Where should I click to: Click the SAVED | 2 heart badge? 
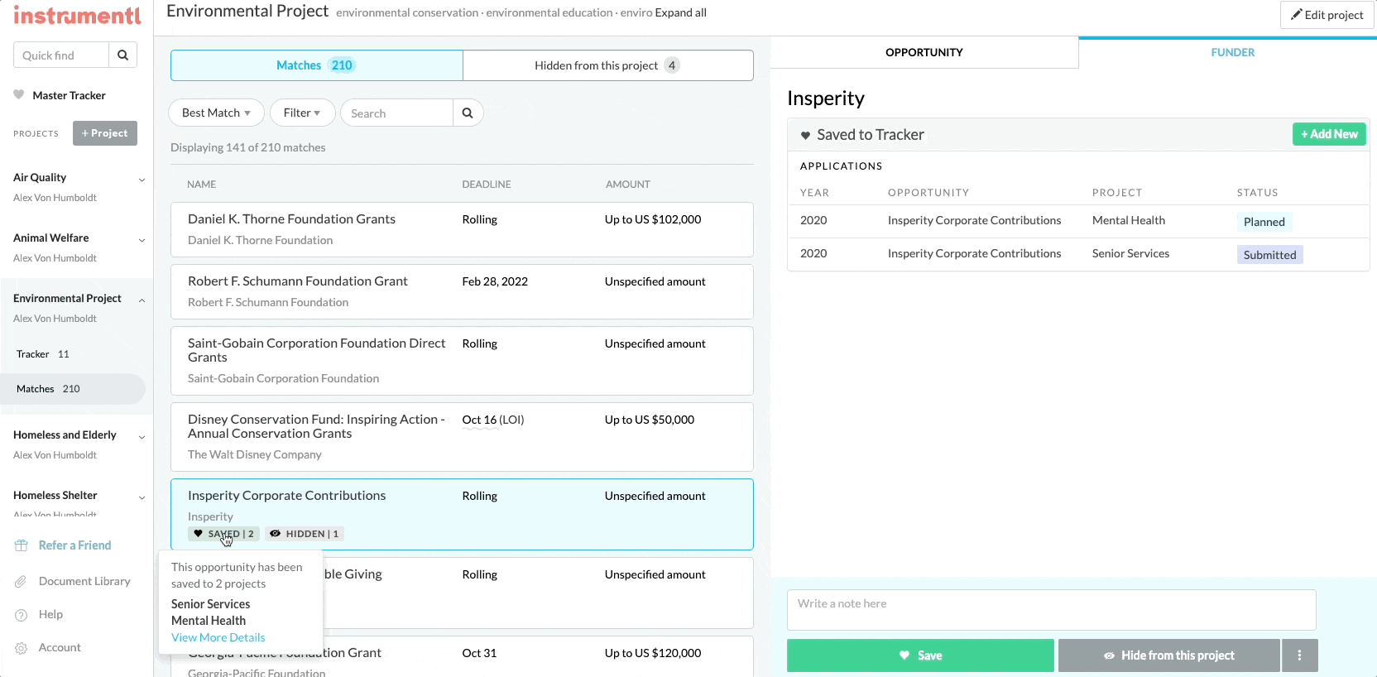[223, 534]
